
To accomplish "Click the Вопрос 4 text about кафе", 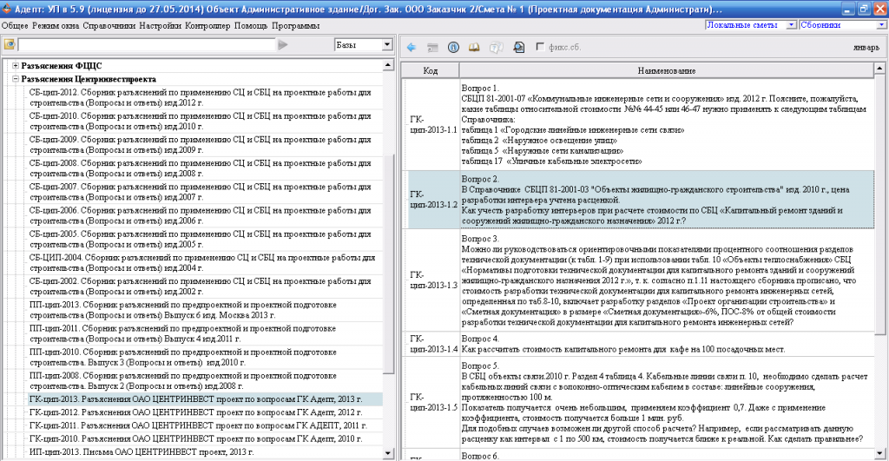I will (x=667, y=344).
